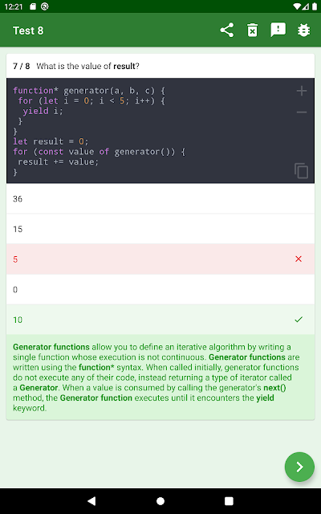Screen dimensions: 321x514
Task: Tap the Test 8 title
Action: pos(28,31)
